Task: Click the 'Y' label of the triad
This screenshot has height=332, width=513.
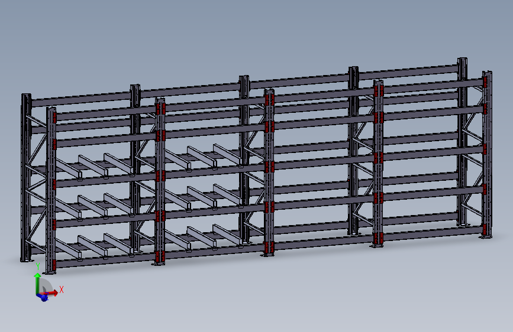Action: click(x=38, y=266)
